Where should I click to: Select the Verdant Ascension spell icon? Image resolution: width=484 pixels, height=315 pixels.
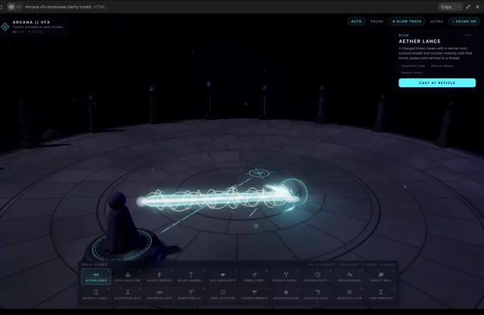(x=286, y=276)
